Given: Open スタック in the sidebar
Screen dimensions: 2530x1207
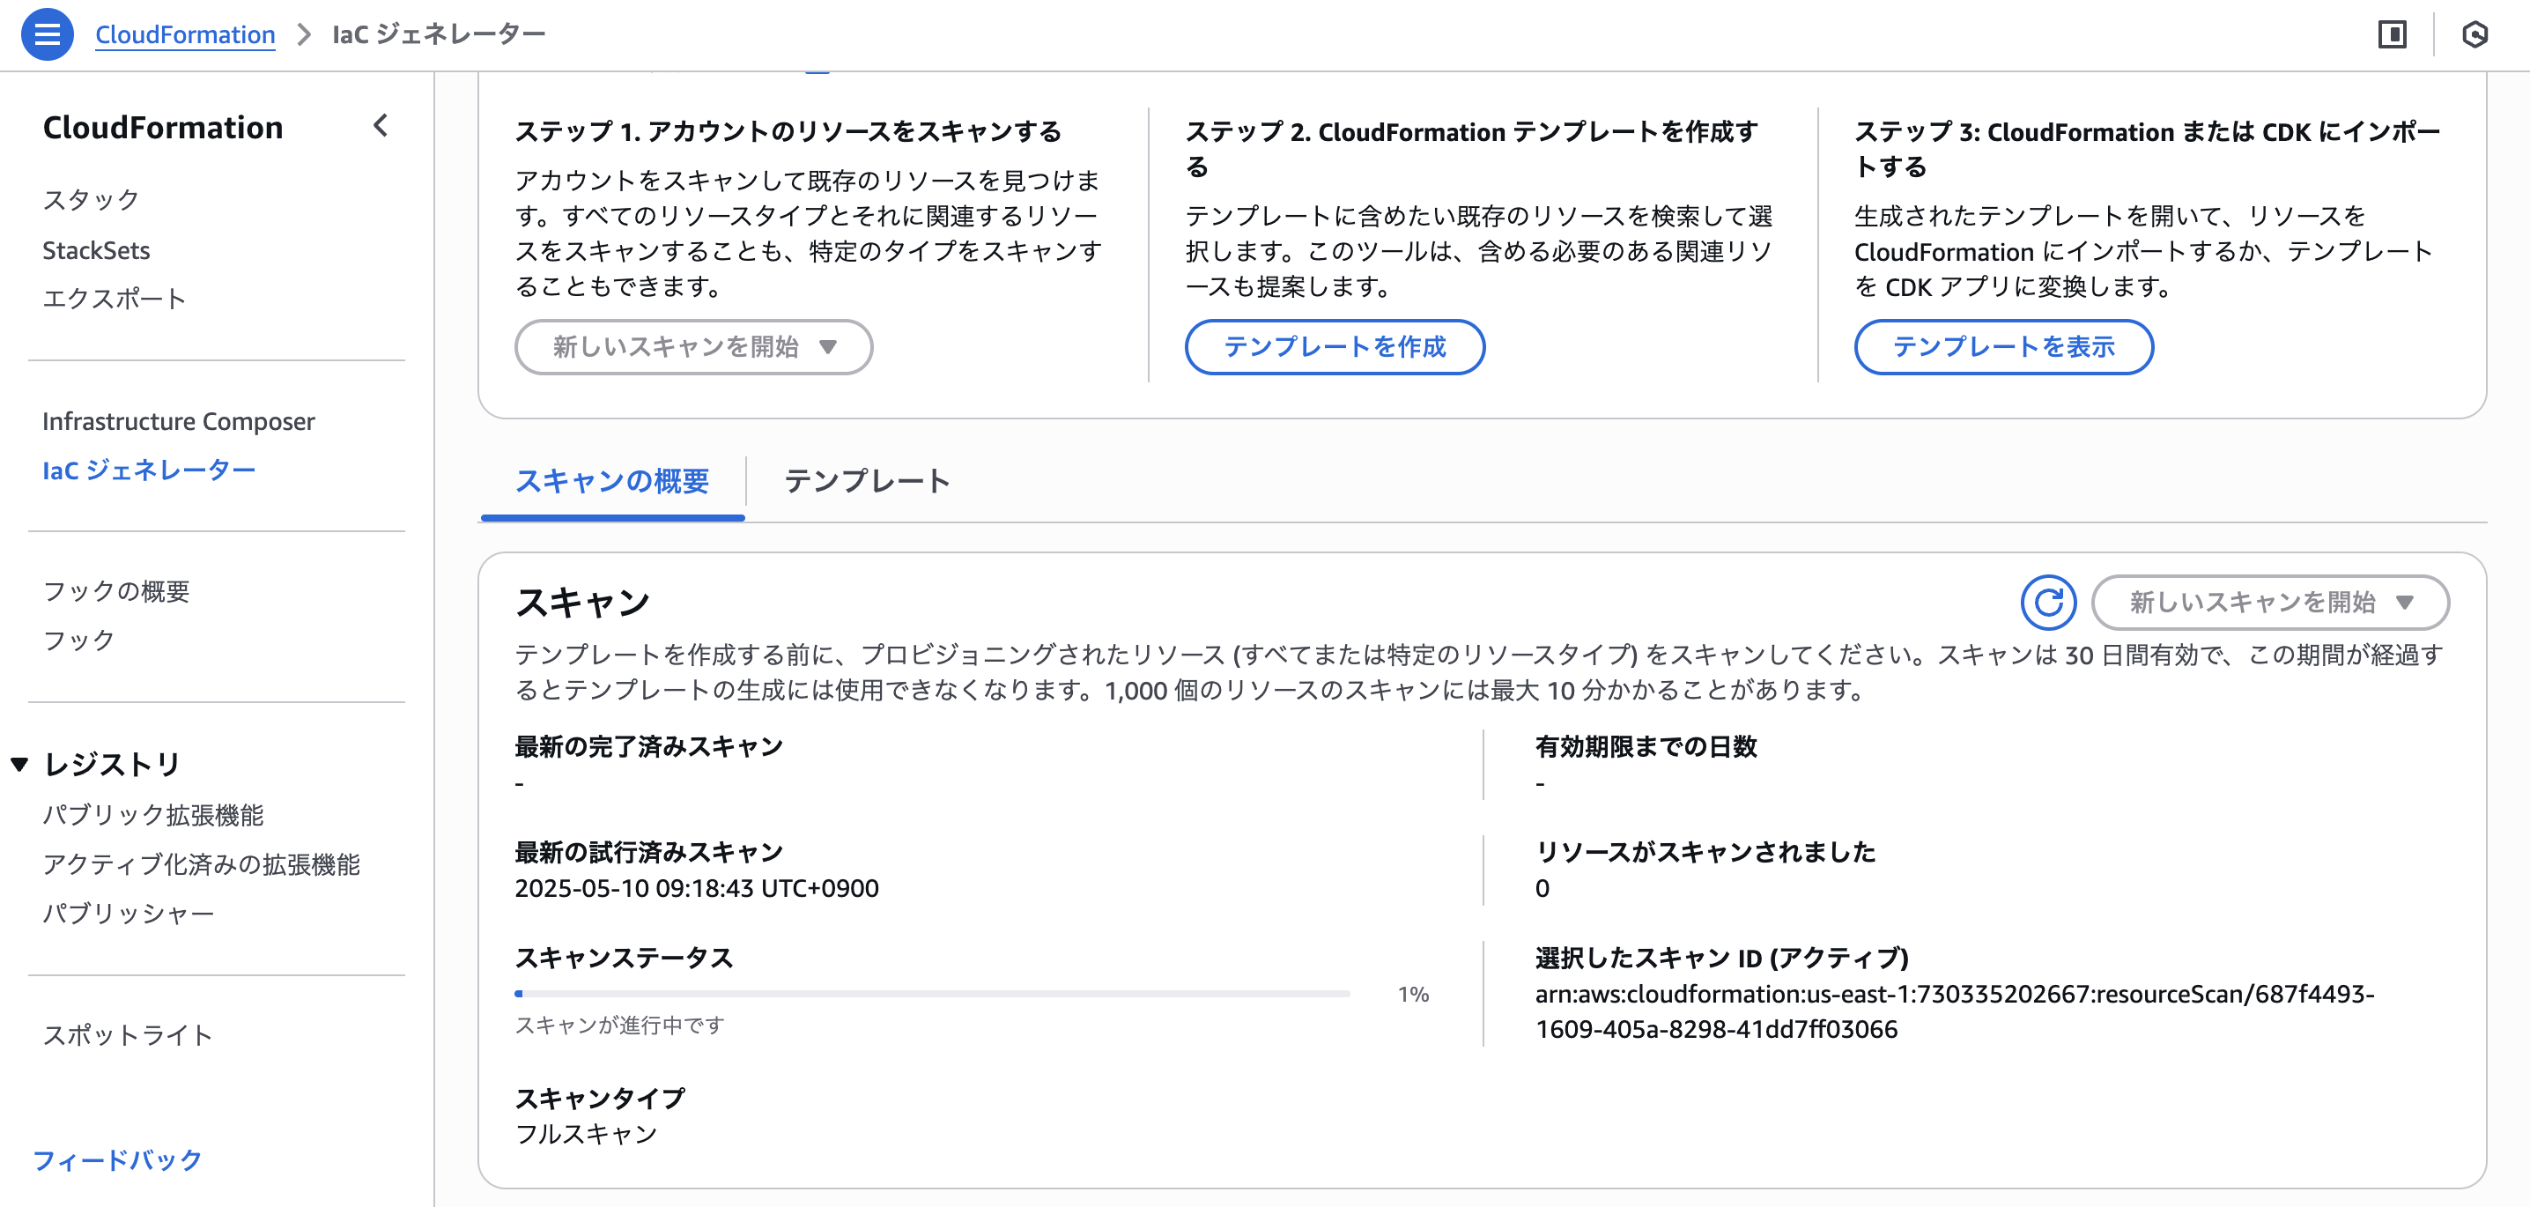Looking at the screenshot, I should pos(92,199).
